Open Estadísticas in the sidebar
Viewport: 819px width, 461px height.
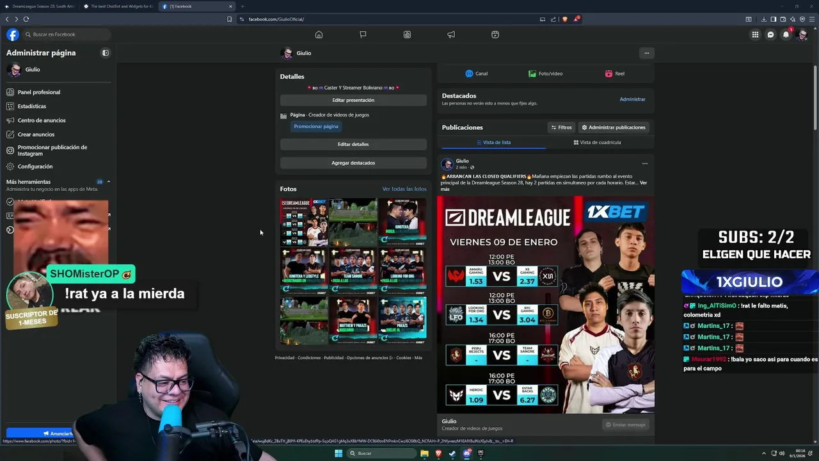(58, 106)
